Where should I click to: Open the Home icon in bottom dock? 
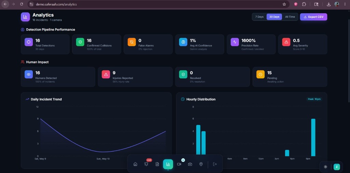pyautogui.click(x=135, y=164)
